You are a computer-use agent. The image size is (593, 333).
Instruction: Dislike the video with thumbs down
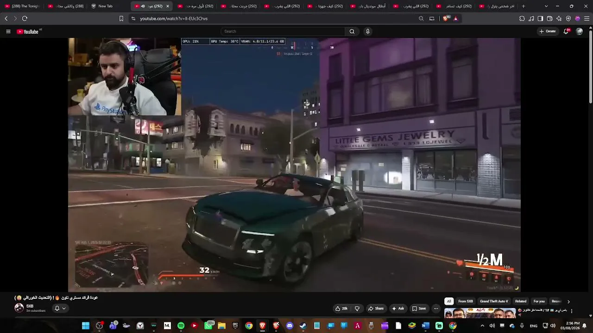coord(357,308)
